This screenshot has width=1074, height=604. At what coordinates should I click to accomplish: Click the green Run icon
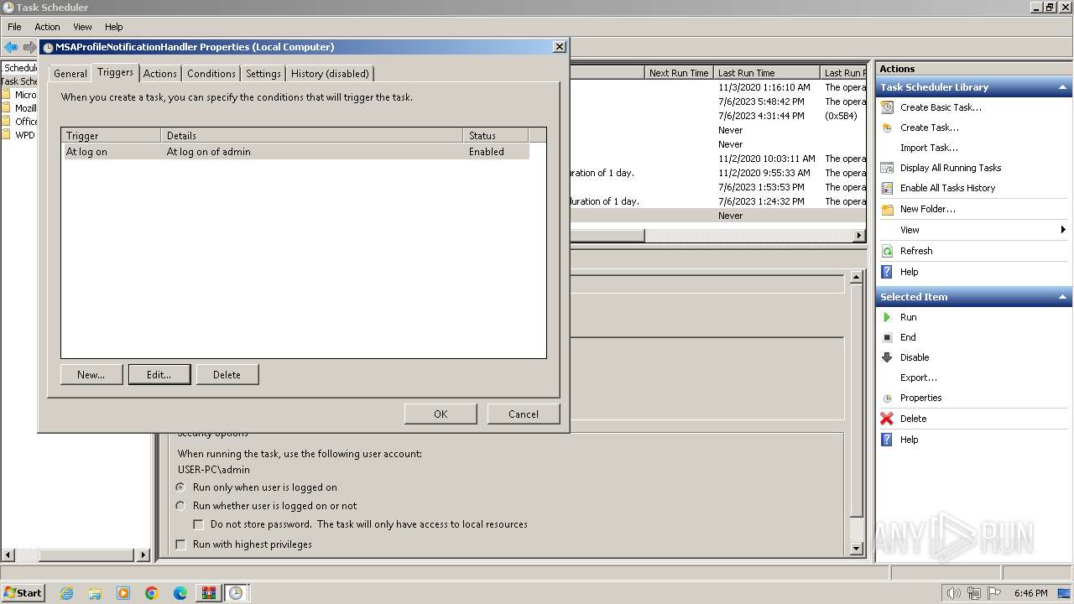click(887, 317)
